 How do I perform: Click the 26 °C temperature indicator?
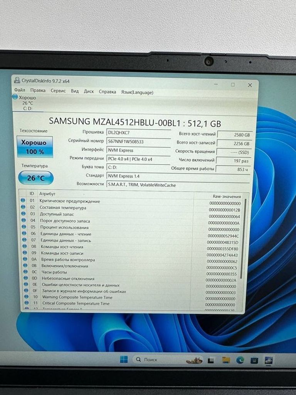coord(36,178)
